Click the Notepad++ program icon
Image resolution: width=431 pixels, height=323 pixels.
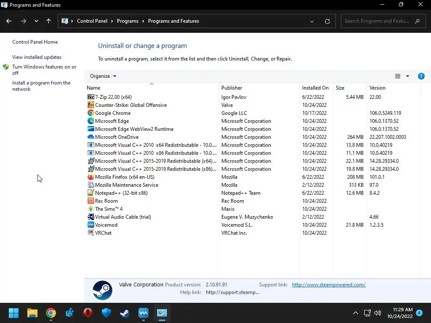[x=91, y=193]
